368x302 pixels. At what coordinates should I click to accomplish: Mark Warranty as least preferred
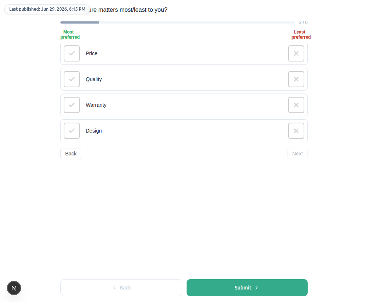[296, 105]
